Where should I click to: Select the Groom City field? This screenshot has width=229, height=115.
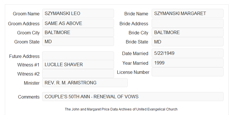78,32
